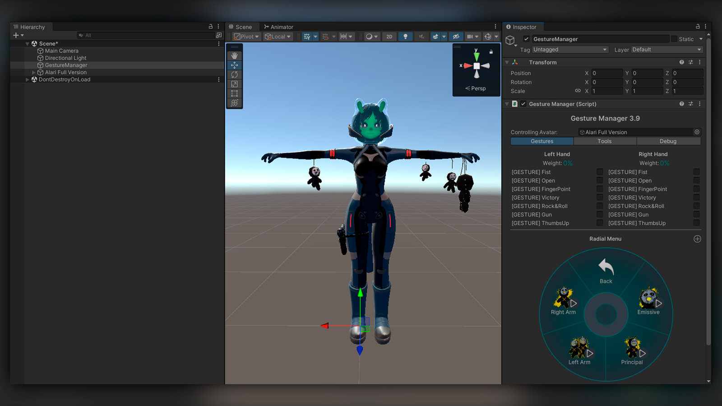Select the Rotate tool
The height and width of the screenshot is (406, 722).
tap(235, 74)
